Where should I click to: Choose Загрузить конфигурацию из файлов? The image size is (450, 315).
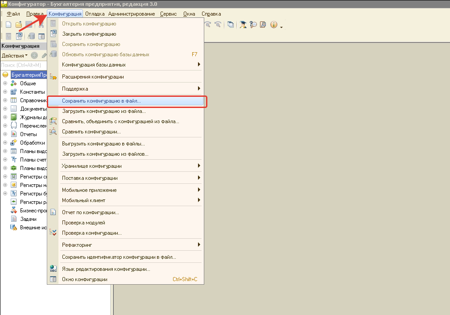point(125,154)
